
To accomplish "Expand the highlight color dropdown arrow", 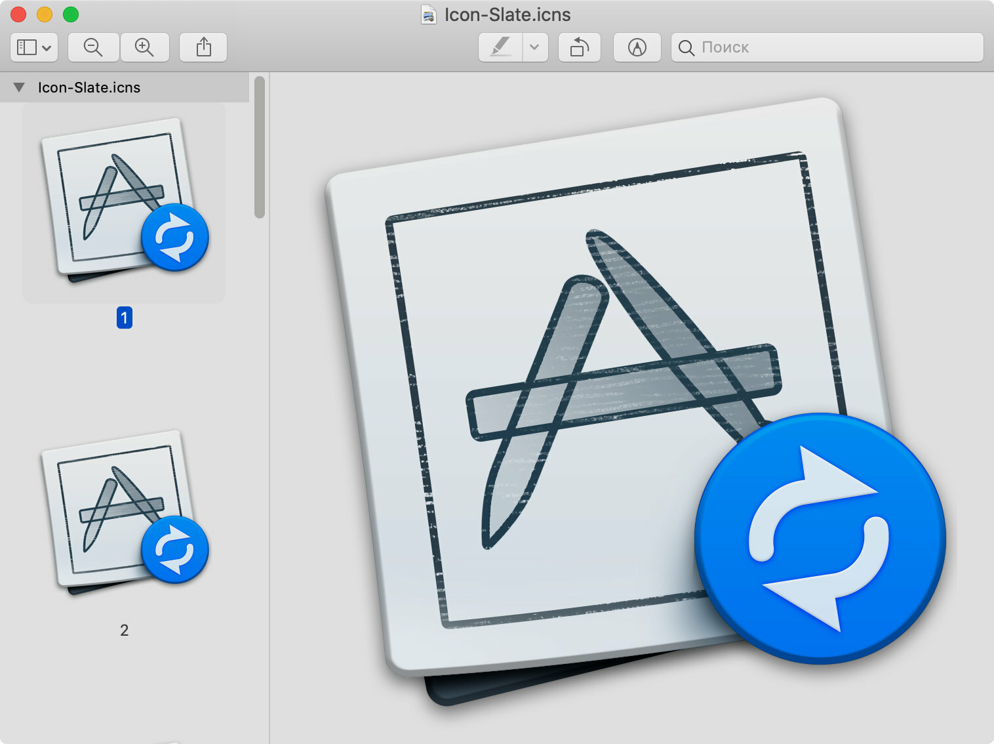I will coord(535,47).
